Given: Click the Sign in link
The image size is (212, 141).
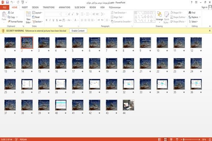Looking at the screenshot, I should [204, 7].
